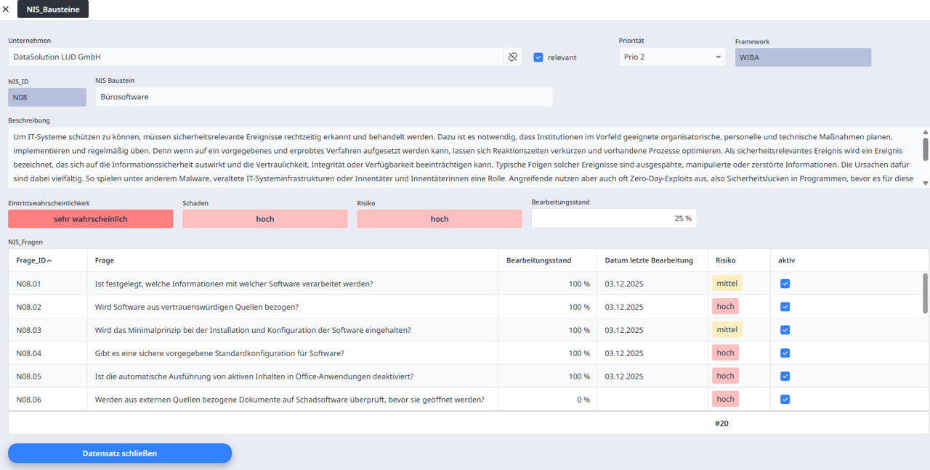Viewport: 930px width, 470px height.
Task: Click question 'Gibt es eine sichere vorgegebene Standardkonfiguration'
Action: point(219,353)
